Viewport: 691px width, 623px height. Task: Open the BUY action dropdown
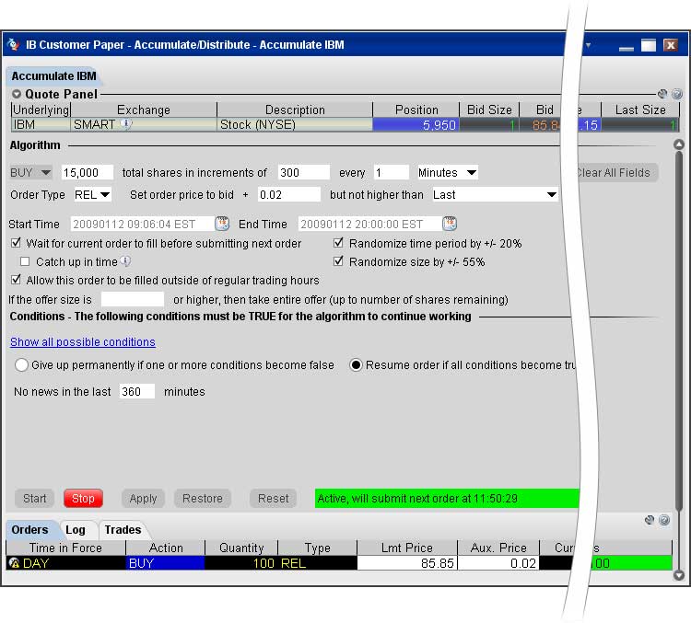coord(30,173)
